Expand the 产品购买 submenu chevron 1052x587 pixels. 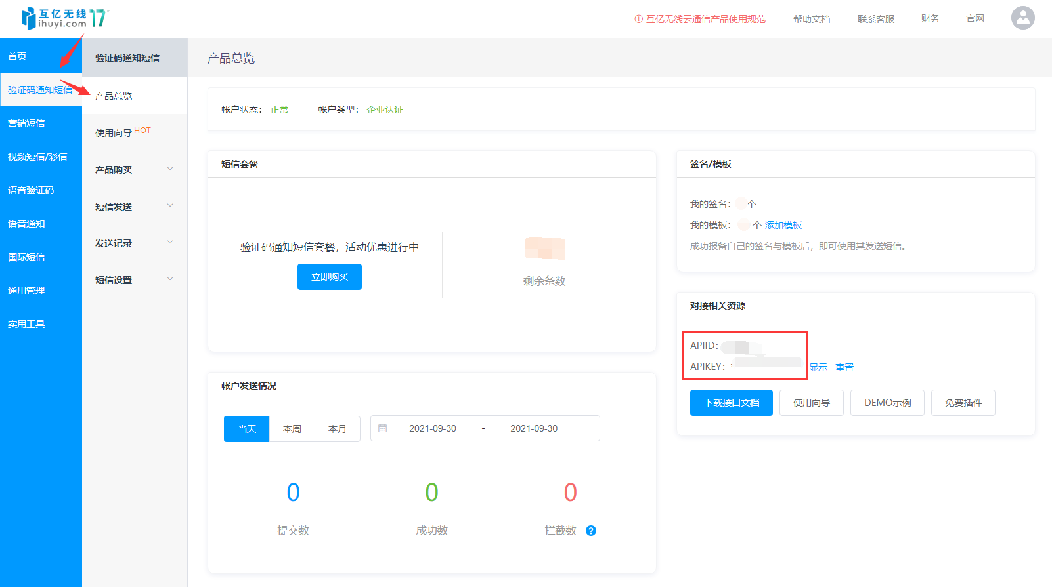point(170,169)
